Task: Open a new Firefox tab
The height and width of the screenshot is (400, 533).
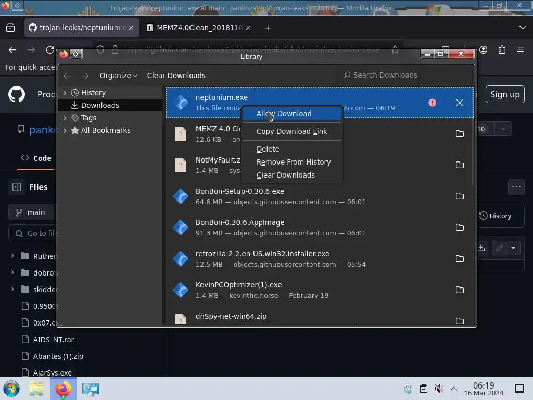Action: pos(268,28)
